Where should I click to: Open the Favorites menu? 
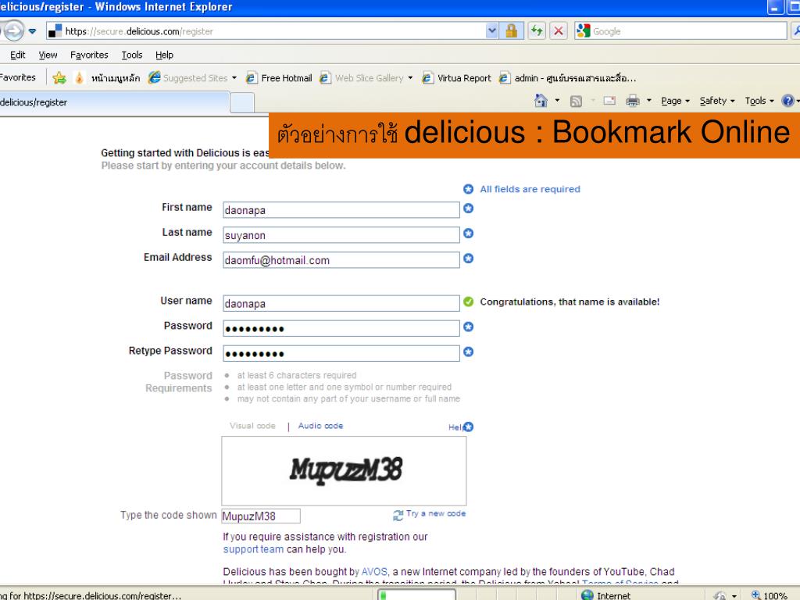pyautogui.click(x=89, y=55)
